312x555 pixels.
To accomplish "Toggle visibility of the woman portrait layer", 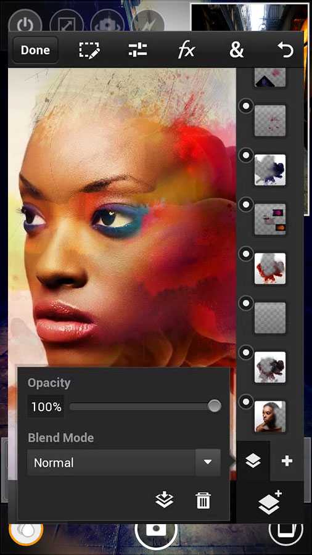I will 246,401.
